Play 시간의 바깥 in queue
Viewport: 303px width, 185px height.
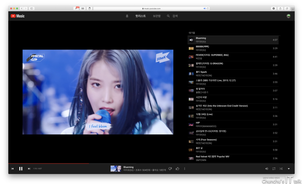click(x=233, y=99)
